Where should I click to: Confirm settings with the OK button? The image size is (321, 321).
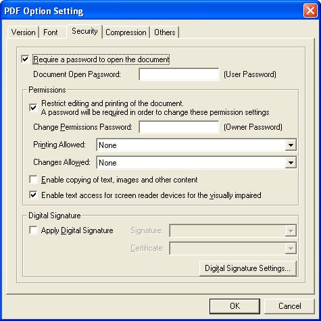[234, 306]
